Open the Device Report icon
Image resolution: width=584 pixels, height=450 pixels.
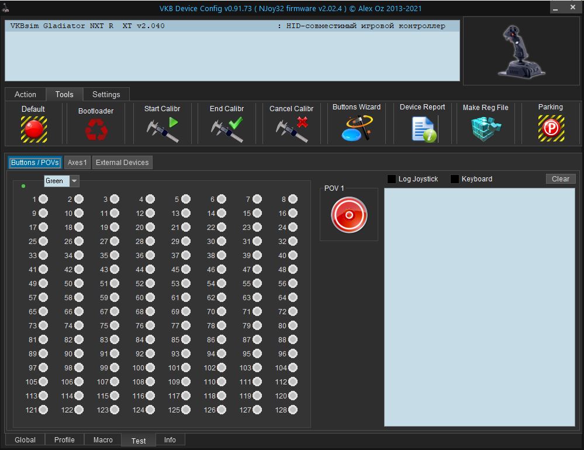pyautogui.click(x=423, y=129)
